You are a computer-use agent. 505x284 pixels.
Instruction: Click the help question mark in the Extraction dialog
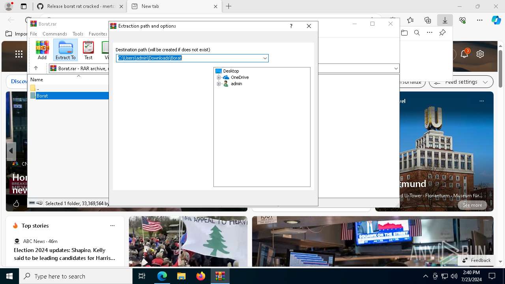click(x=291, y=26)
